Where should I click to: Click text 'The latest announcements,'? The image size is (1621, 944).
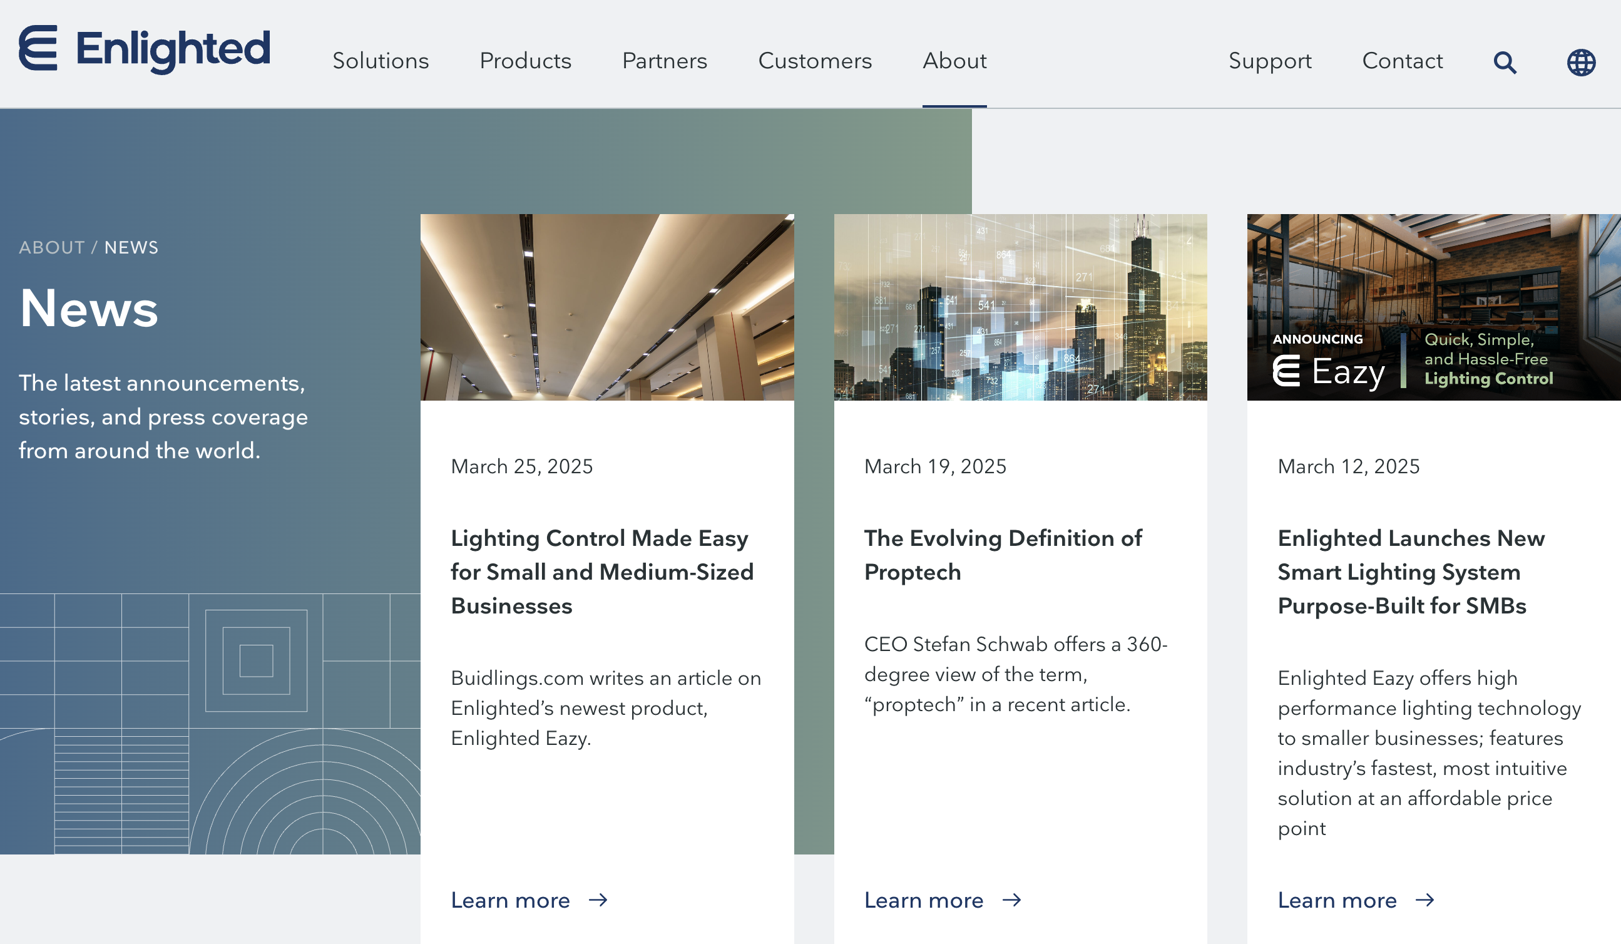(162, 383)
